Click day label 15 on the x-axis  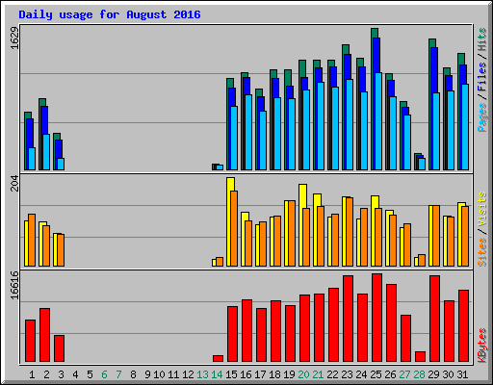pos(231,374)
